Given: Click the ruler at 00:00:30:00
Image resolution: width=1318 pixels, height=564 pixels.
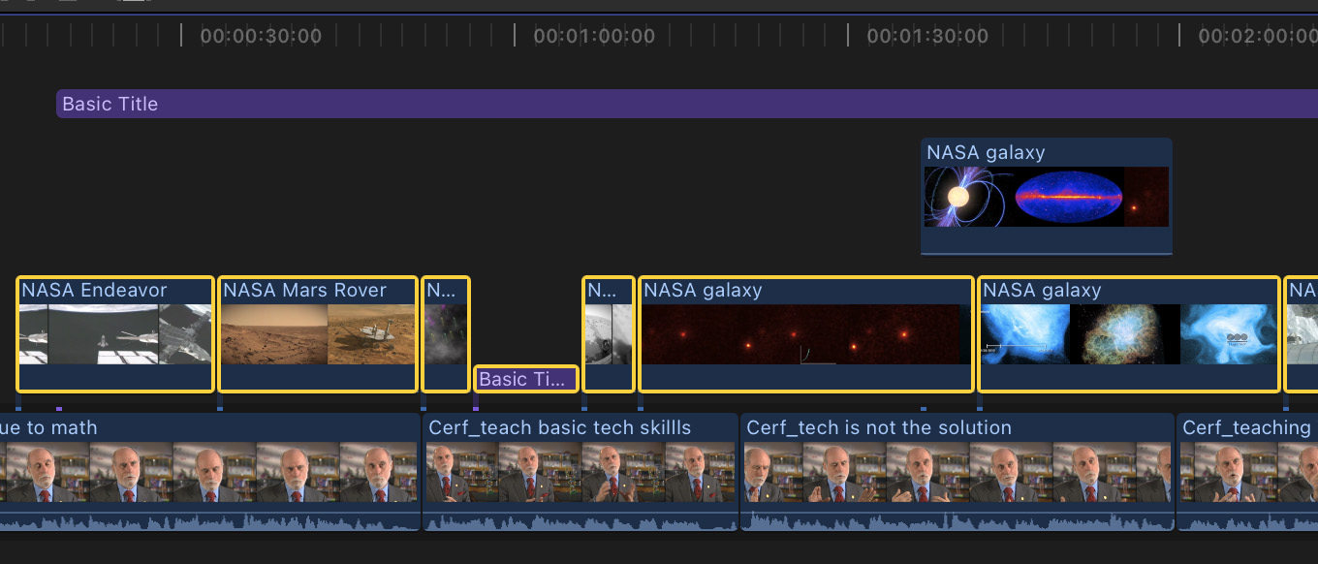Looking at the screenshot, I should 261,36.
